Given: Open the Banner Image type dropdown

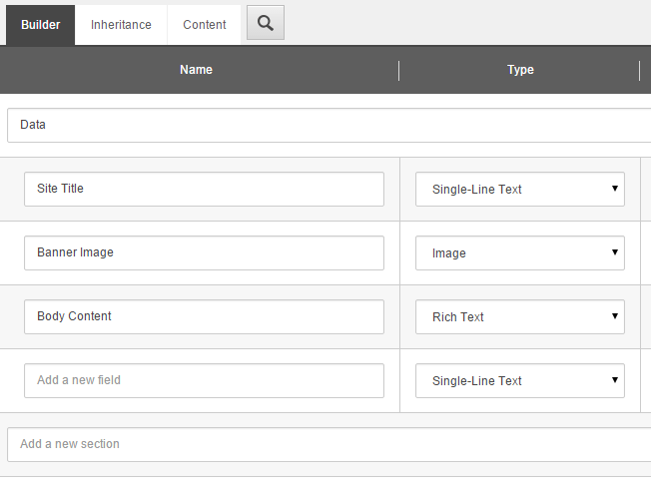Looking at the screenshot, I should 520,253.
